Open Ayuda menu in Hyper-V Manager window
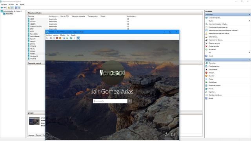This screenshot has width=251, height=141. click(22, 4)
